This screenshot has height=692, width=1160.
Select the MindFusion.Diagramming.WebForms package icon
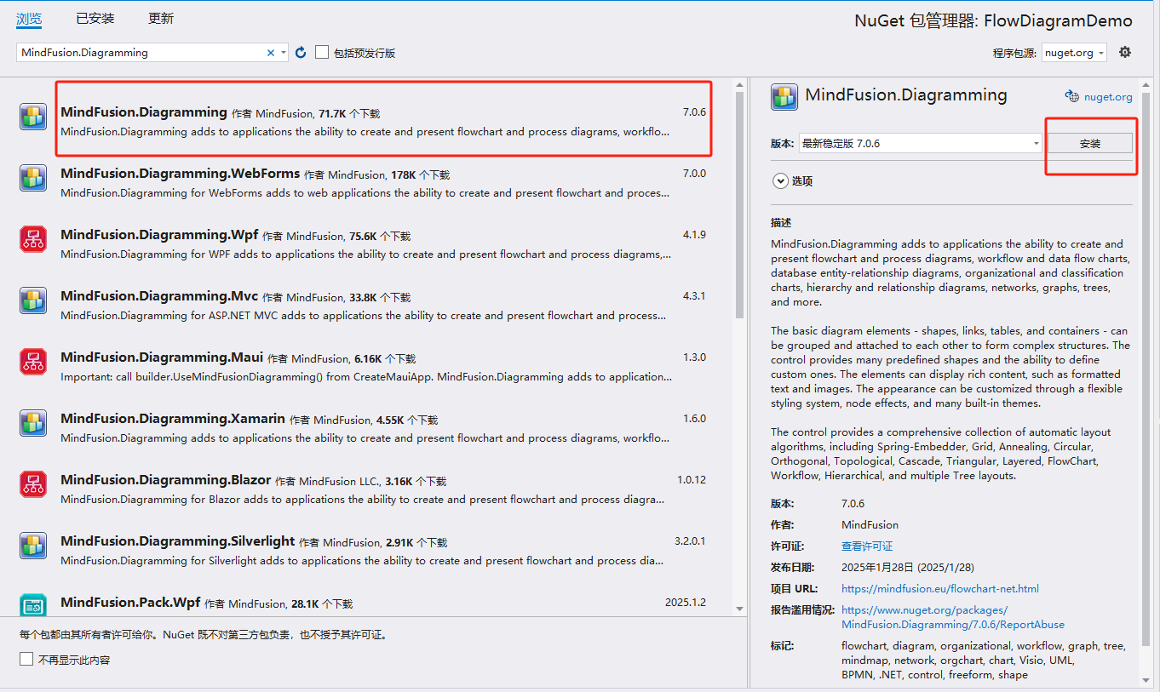[33, 178]
